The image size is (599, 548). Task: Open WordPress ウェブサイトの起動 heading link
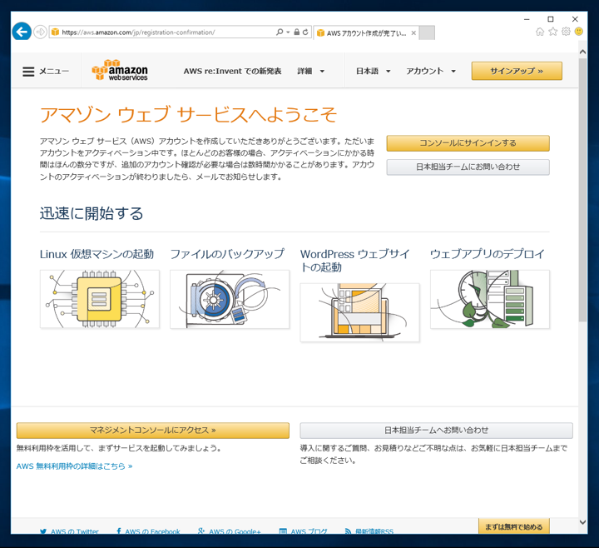355,261
